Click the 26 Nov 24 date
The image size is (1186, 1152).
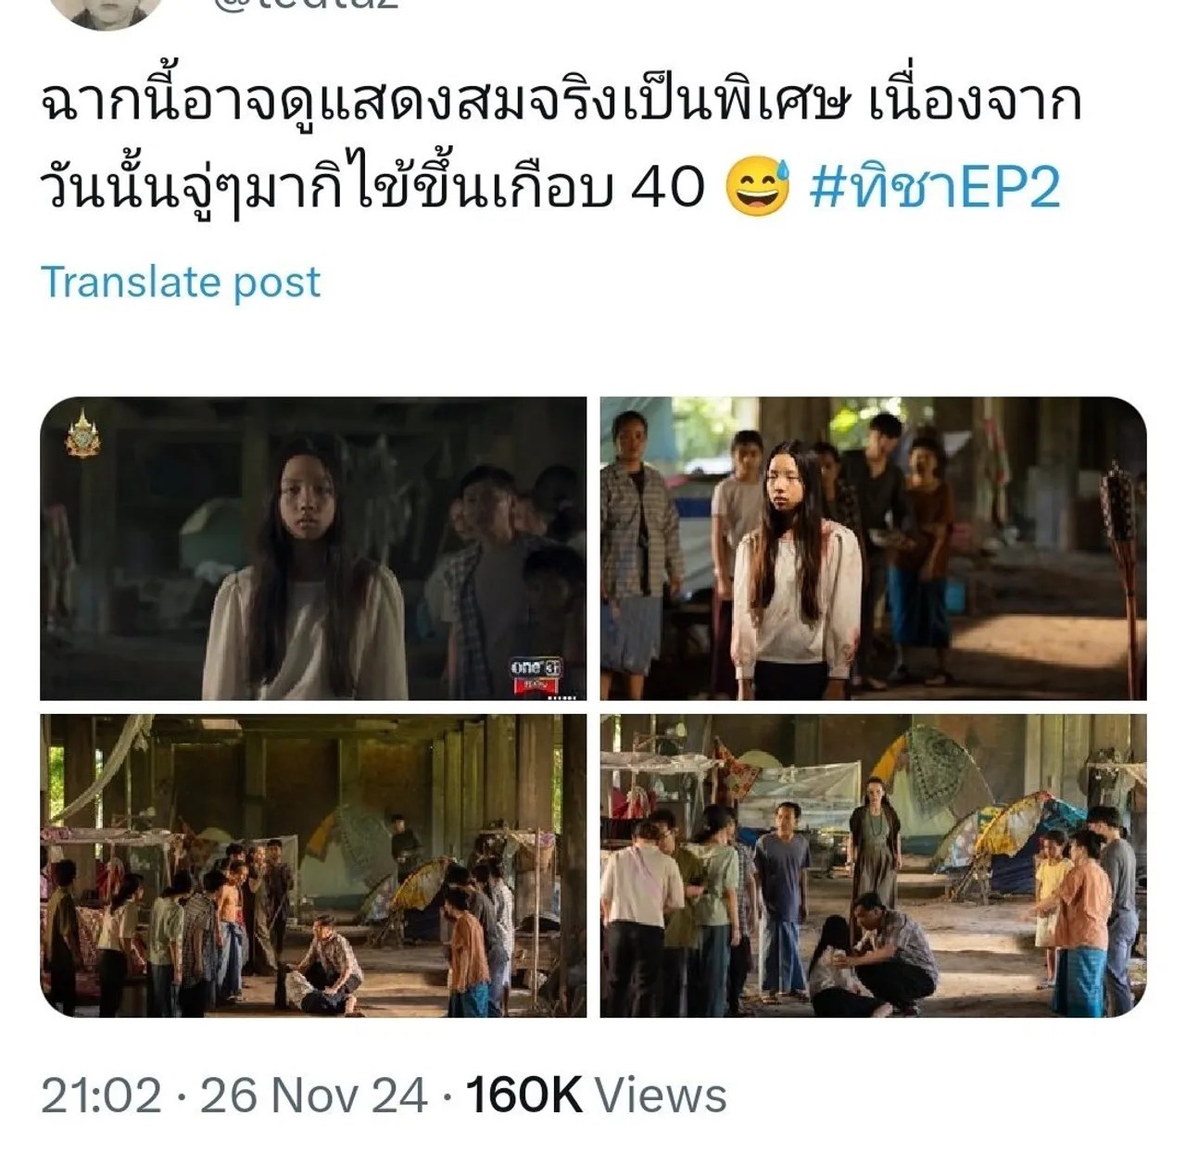[314, 1096]
